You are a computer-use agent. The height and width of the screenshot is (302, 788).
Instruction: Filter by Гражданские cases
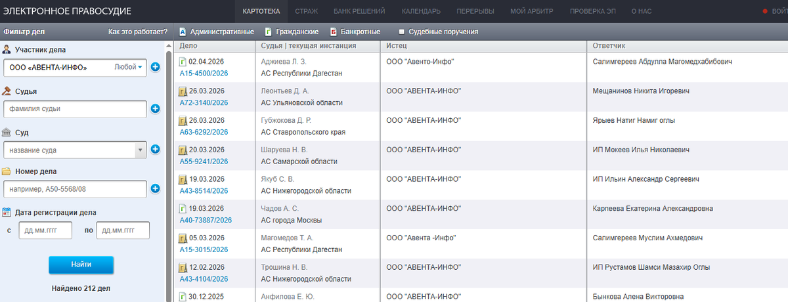tap(292, 32)
